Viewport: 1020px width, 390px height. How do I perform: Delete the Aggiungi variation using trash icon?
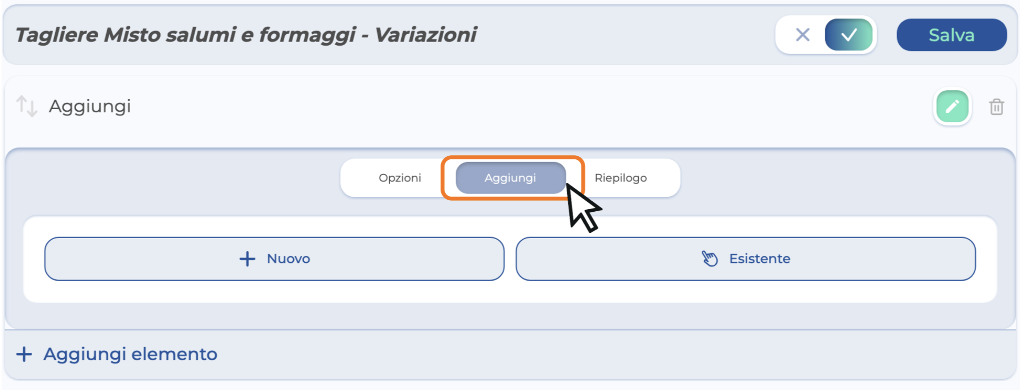996,107
